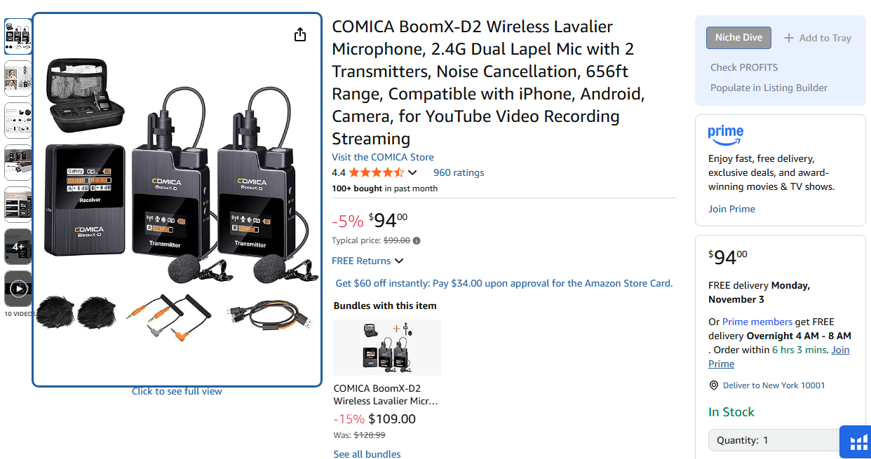Image resolution: width=871 pixels, height=459 pixels.
Task: Click the Prime logo
Action: (x=725, y=133)
